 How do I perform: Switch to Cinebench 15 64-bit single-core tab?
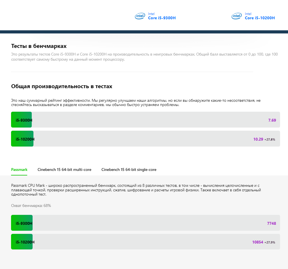[x=129, y=170]
